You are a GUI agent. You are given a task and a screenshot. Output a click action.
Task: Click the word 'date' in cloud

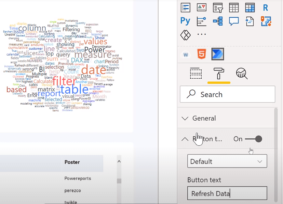coord(94,69)
